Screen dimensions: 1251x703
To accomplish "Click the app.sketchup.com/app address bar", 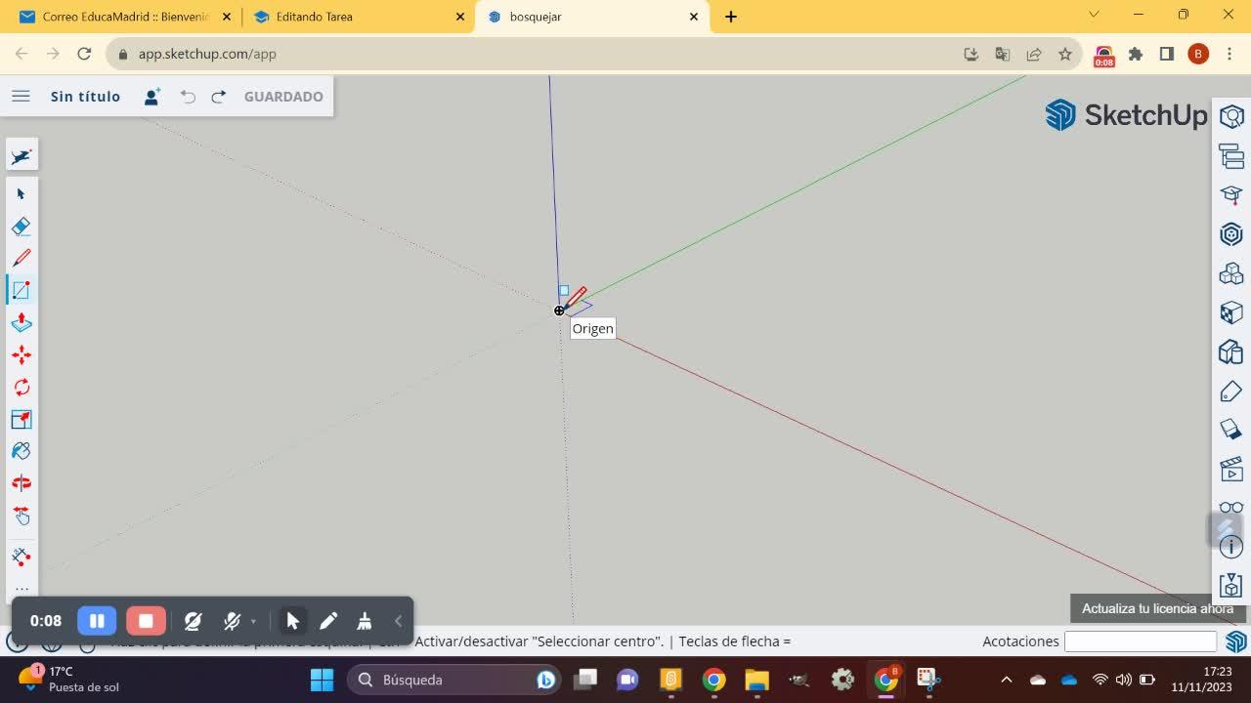I will click(534, 54).
